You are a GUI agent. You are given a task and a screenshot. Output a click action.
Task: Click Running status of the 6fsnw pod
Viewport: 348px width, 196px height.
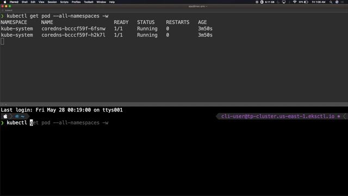(147, 29)
